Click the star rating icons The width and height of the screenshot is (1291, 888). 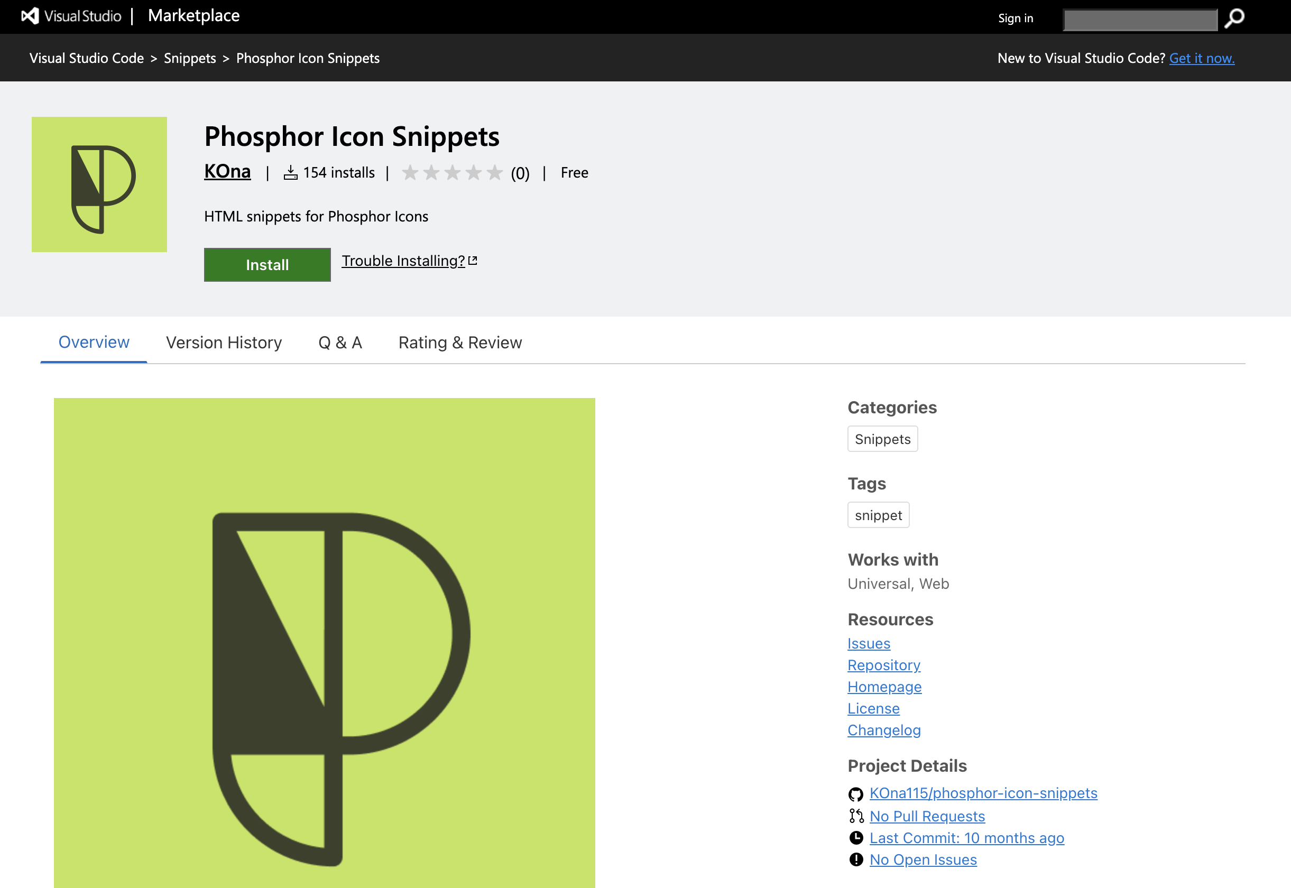coord(452,173)
